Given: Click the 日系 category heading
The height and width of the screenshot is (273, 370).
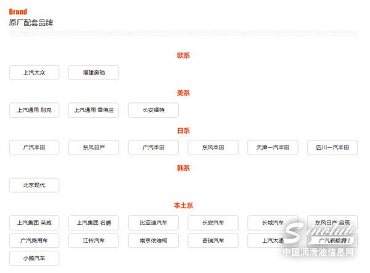Looking at the screenshot, I should 183,131.
